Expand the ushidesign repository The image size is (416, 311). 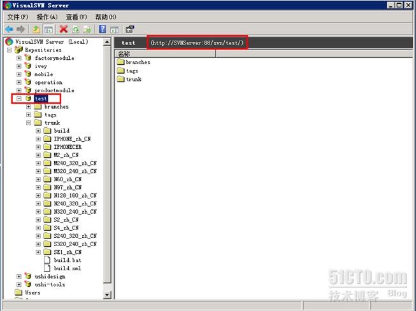coord(19,276)
